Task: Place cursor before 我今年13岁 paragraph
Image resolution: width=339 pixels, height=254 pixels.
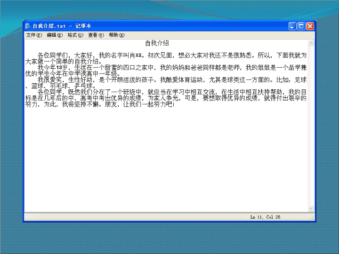Action: pos(38,68)
